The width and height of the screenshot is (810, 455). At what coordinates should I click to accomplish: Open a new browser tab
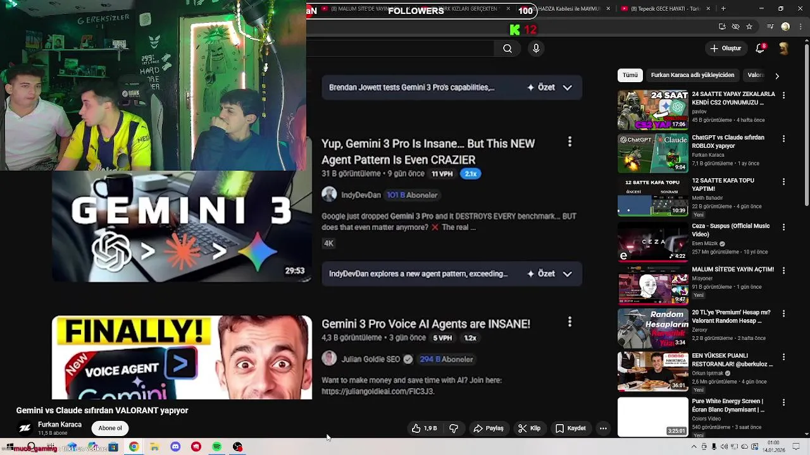pyautogui.click(x=723, y=9)
